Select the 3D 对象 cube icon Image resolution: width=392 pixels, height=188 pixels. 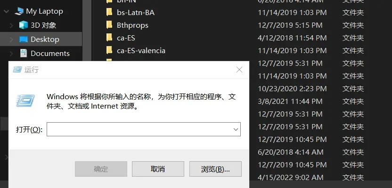point(23,25)
